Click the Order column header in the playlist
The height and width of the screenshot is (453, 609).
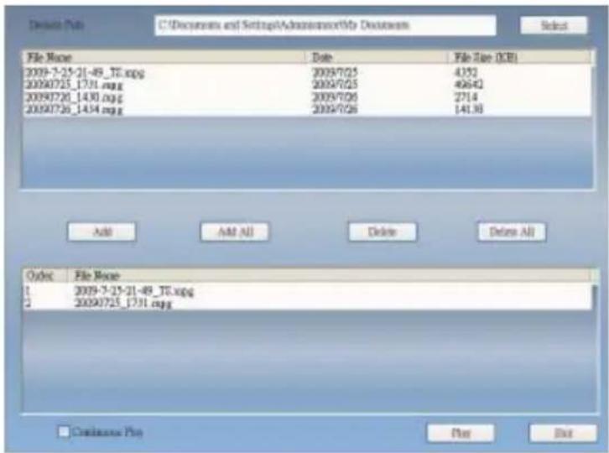46,276
